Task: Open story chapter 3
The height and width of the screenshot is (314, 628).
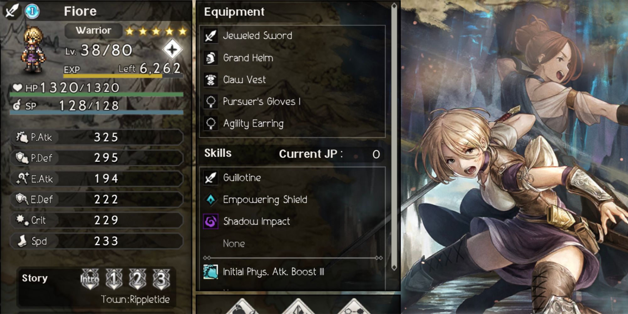Action: 161,279
